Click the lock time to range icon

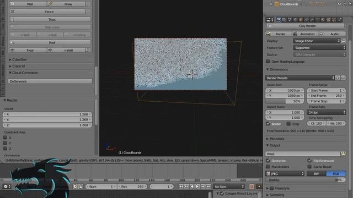tap(81, 186)
